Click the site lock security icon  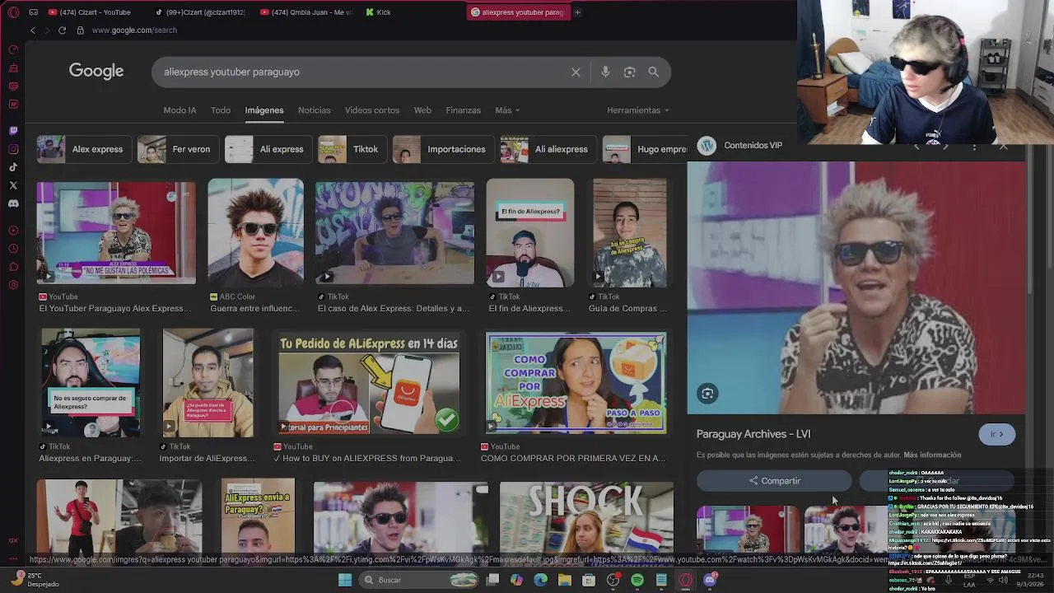tap(80, 30)
